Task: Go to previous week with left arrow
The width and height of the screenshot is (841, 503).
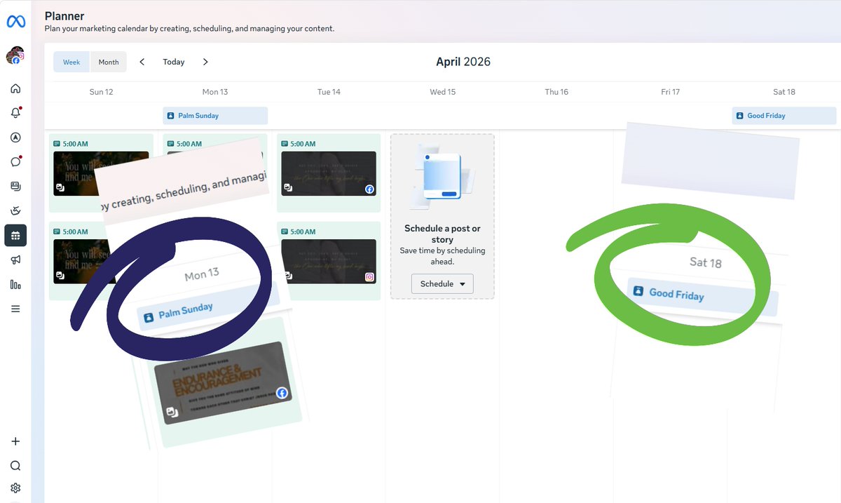Action: tap(142, 62)
